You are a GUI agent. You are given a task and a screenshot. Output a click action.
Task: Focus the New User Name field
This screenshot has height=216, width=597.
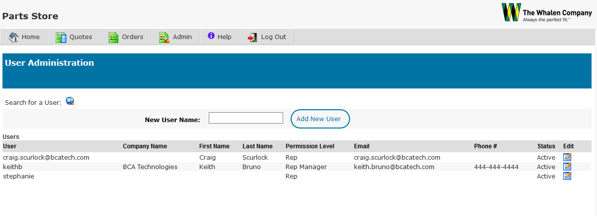(x=246, y=118)
